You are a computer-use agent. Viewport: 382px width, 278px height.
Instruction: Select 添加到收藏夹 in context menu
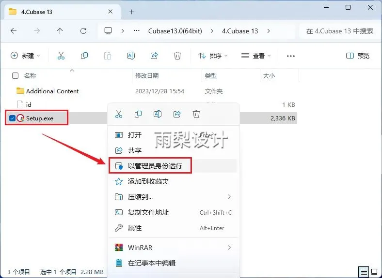pyautogui.click(x=173, y=181)
